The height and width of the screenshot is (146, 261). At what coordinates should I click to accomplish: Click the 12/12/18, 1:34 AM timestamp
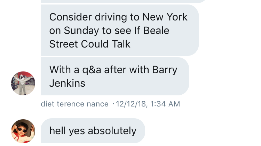(x=148, y=104)
